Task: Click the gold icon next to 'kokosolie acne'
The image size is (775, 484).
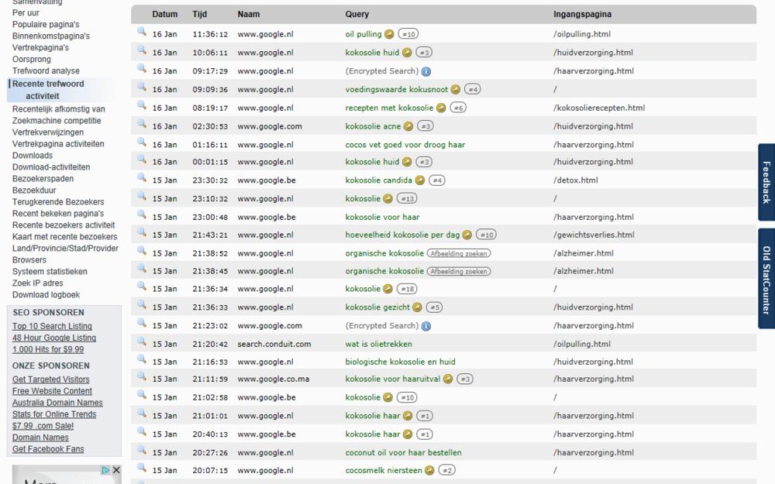Action: coord(408,126)
